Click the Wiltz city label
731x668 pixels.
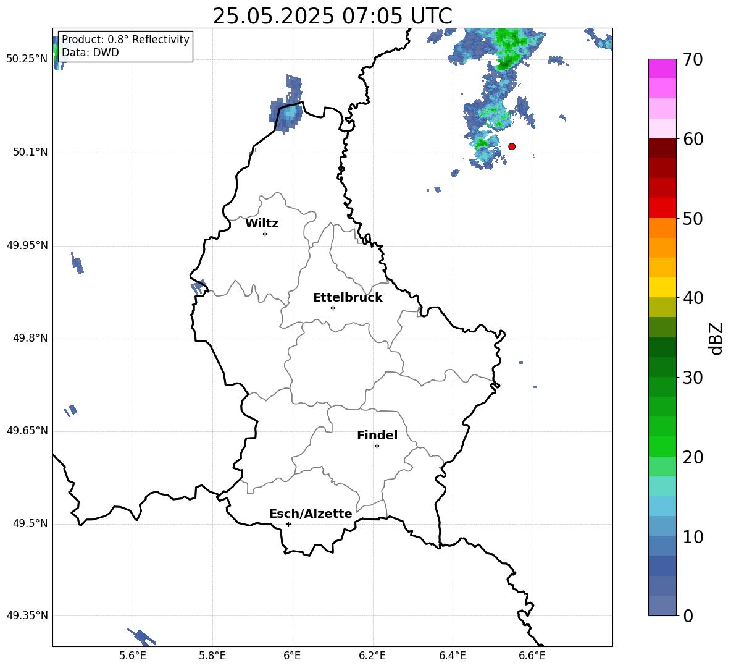[x=262, y=224]
